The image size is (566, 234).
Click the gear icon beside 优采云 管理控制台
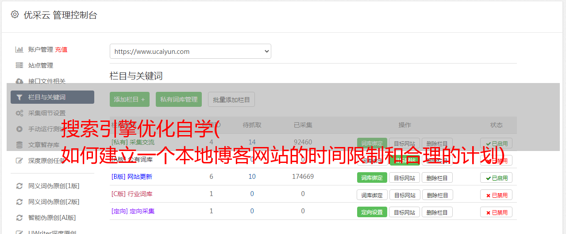click(15, 15)
